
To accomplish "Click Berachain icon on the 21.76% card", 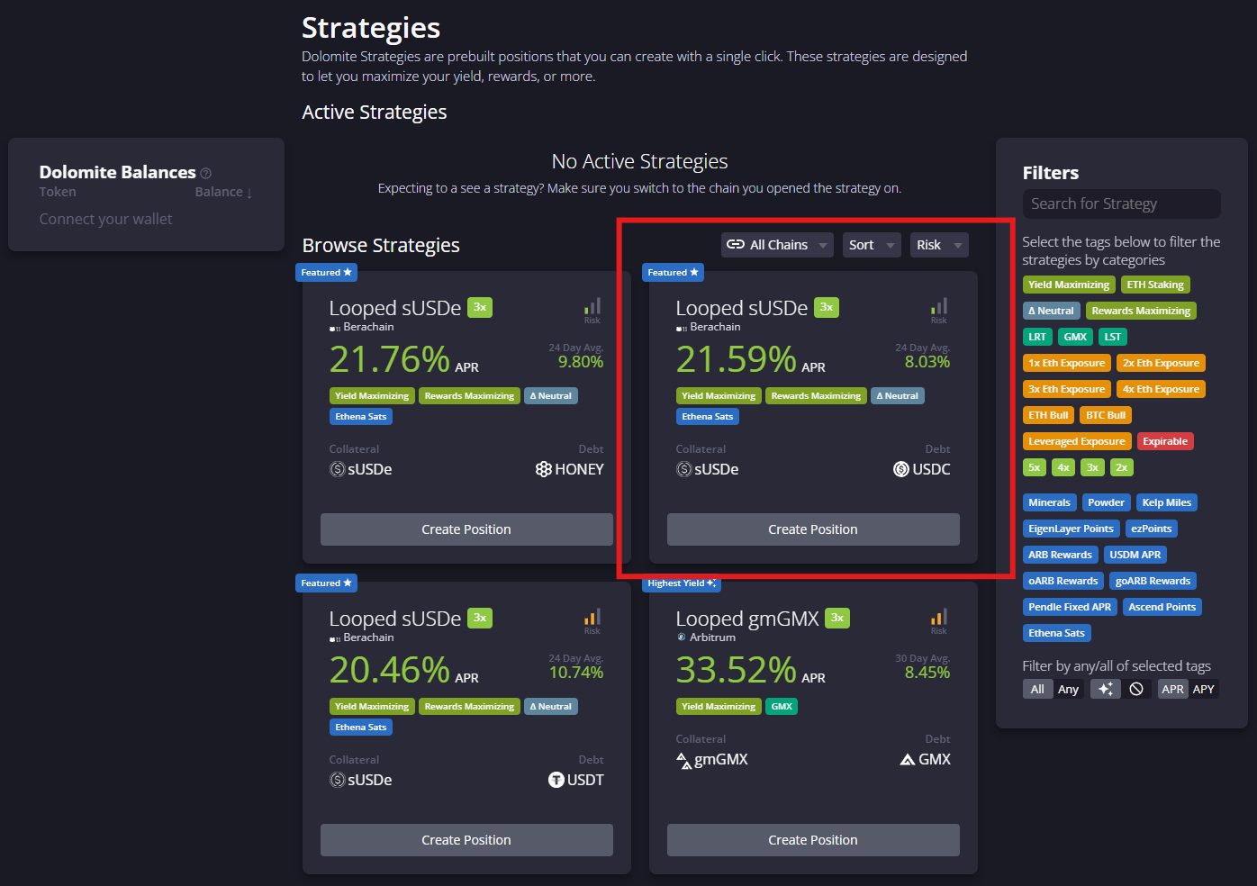I will 335,328.
